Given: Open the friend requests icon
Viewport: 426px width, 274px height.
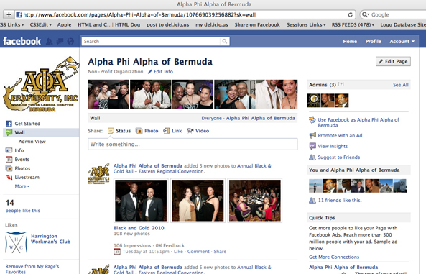Looking at the screenshot, I should pos(49,42).
